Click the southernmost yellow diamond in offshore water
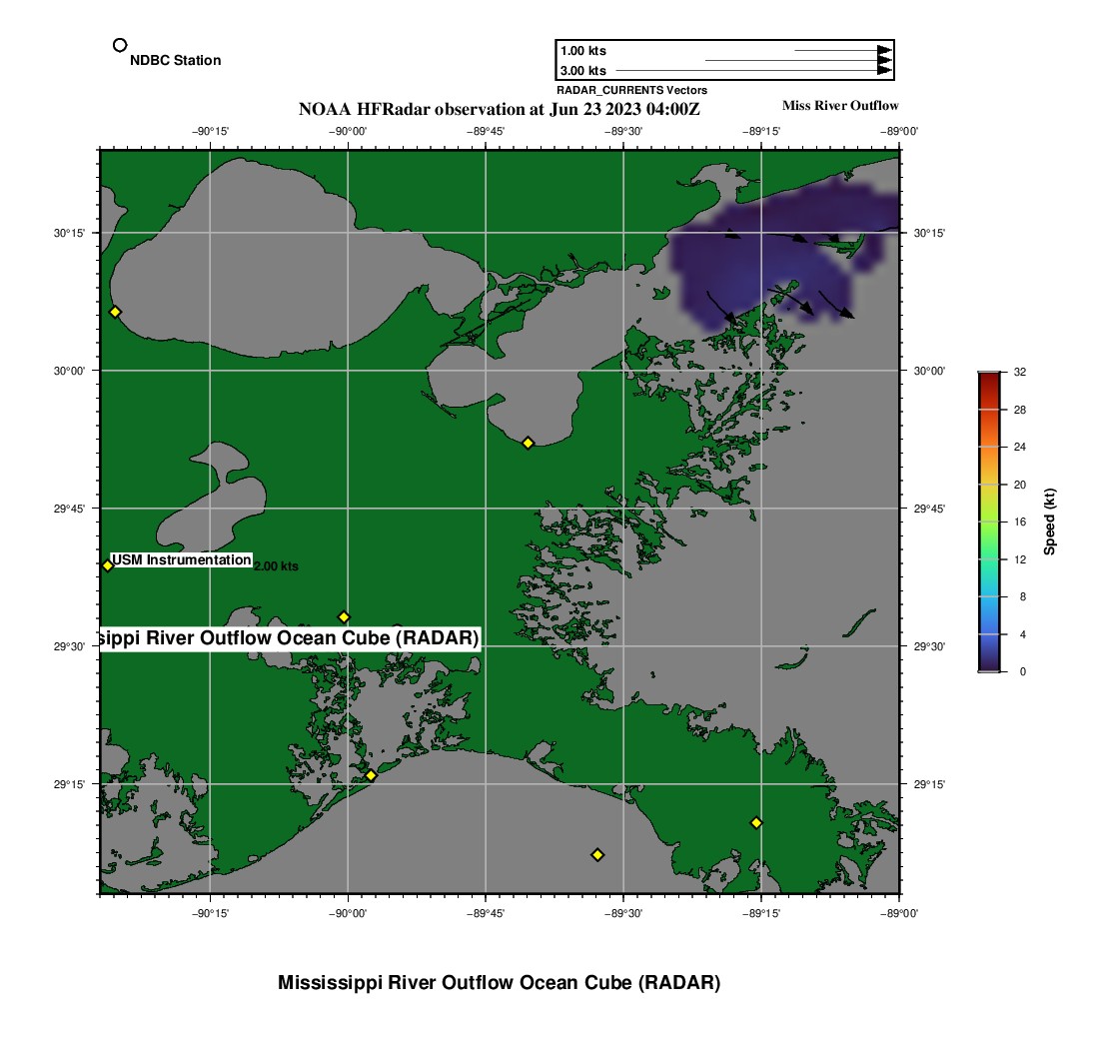Viewport: 1099px width, 1049px height. point(597,854)
